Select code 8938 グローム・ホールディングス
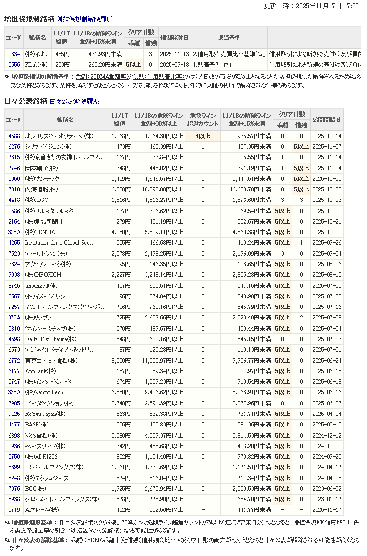This screenshot has height=556, width=367. (x=14, y=499)
